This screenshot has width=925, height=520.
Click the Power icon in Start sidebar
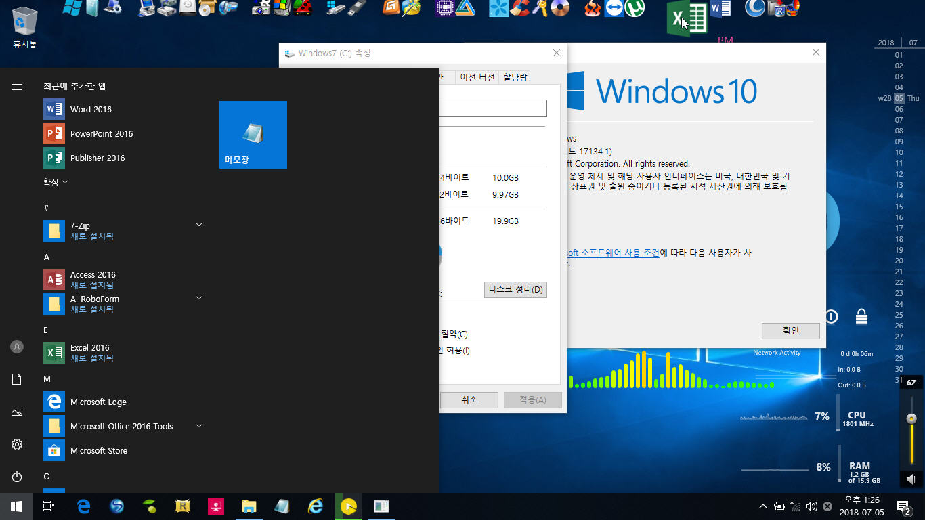[x=17, y=477]
